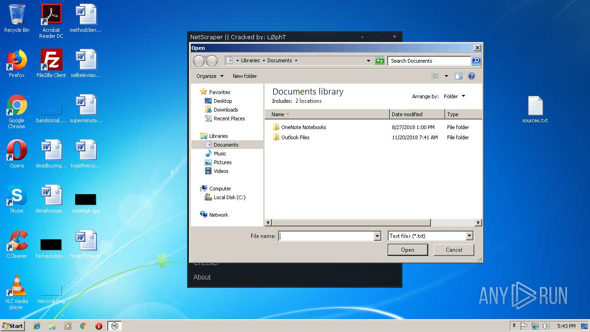Click the green refresh button beside address bar
Image resolution: width=590 pixels, height=332 pixels.
click(380, 61)
